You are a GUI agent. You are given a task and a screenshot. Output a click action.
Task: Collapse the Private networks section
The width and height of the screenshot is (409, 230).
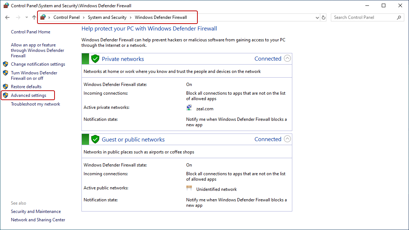(x=287, y=58)
